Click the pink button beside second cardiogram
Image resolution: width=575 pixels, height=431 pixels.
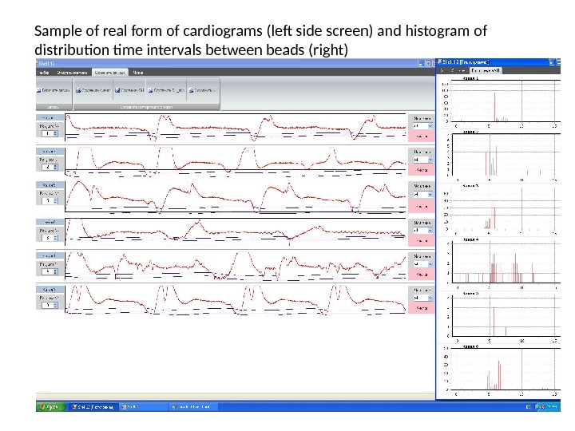click(422, 170)
